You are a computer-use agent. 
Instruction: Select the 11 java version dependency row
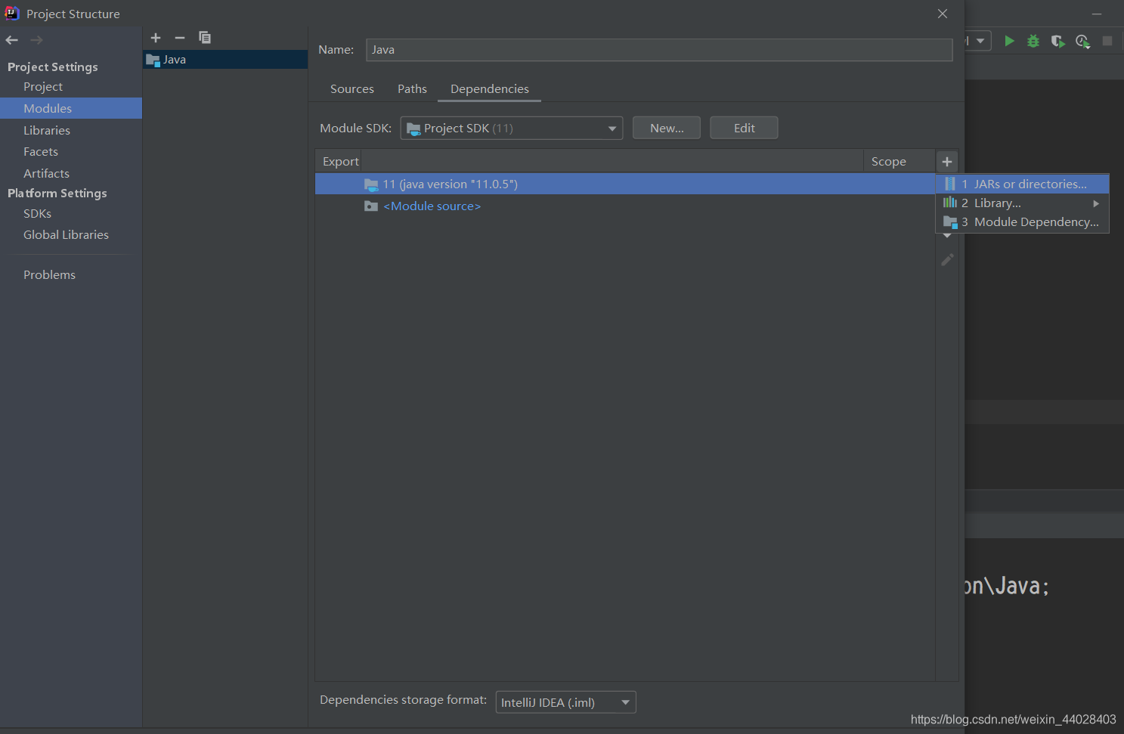pos(625,184)
